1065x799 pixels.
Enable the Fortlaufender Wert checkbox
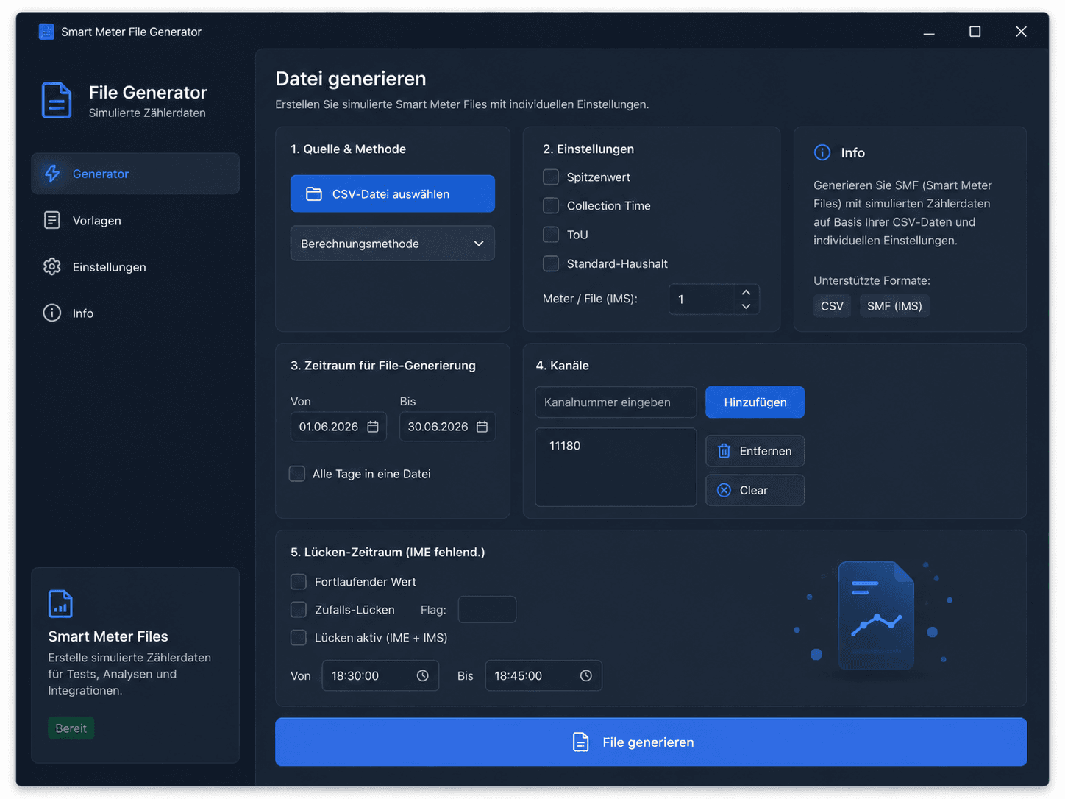[x=299, y=581]
